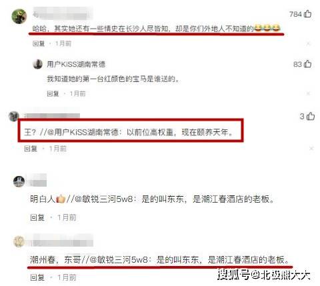Open @敏锐三河5w8 mention in 潮州春 comment
320x286 pixels.
pyautogui.click(x=119, y=259)
